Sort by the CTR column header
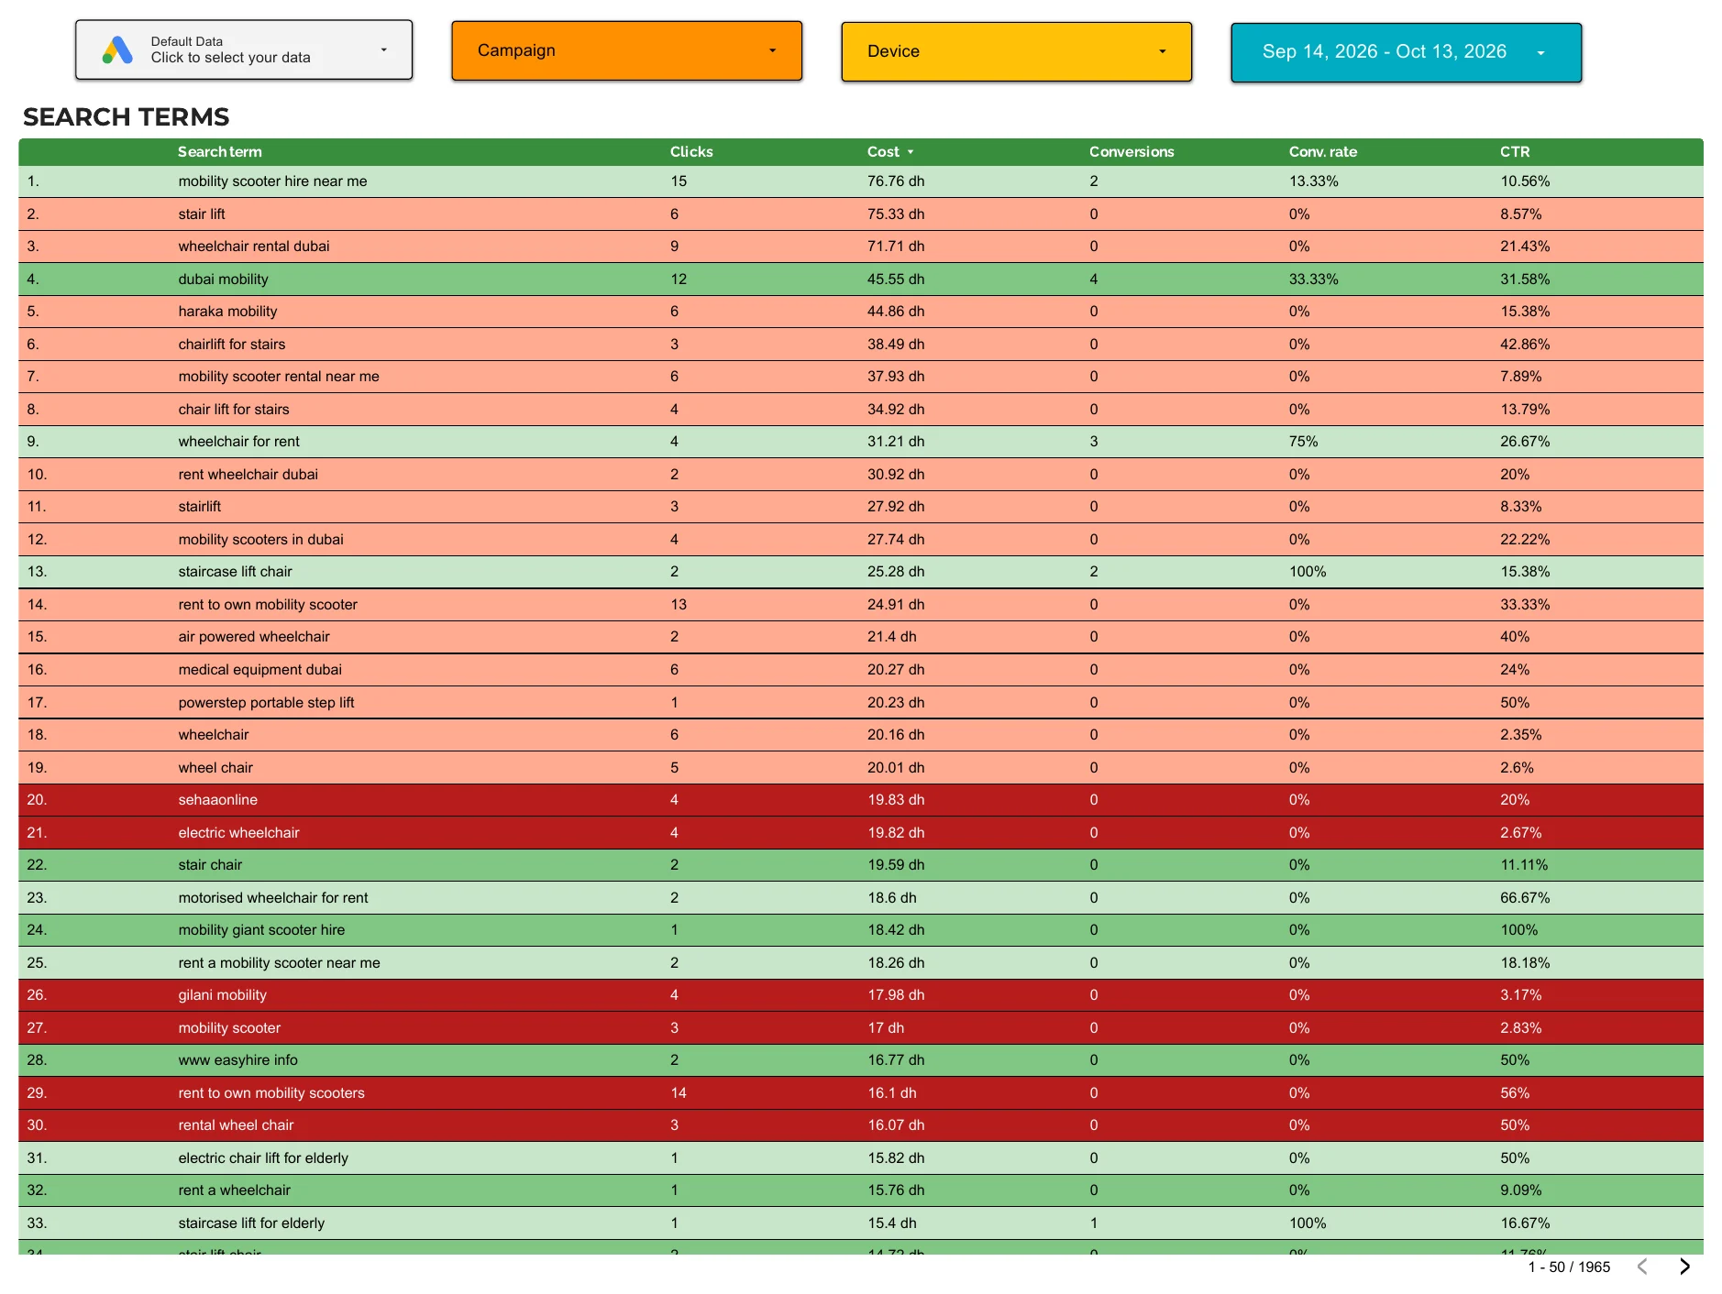The width and height of the screenshot is (1722, 1294). (1515, 152)
